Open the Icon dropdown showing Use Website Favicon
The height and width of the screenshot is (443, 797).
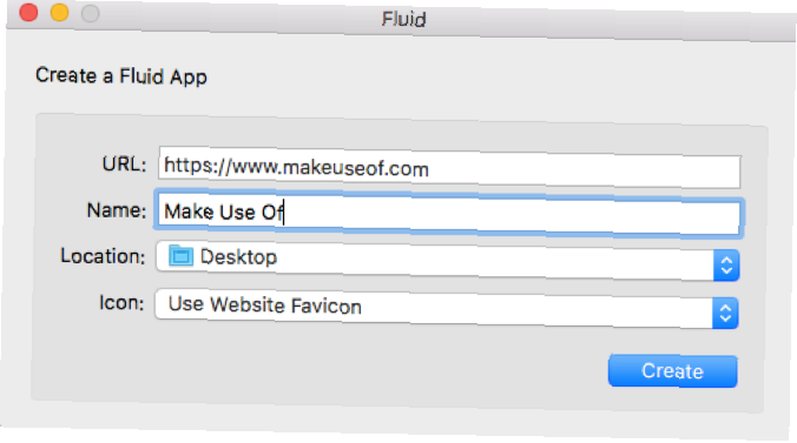tap(446, 308)
